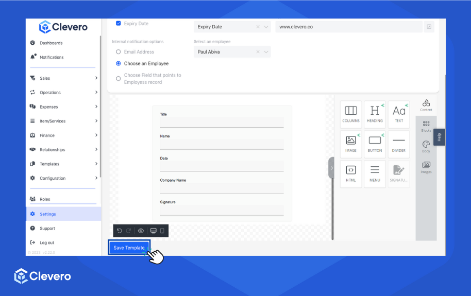
Task: Click the www.clevero.co input field
Action: (x=349, y=27)
